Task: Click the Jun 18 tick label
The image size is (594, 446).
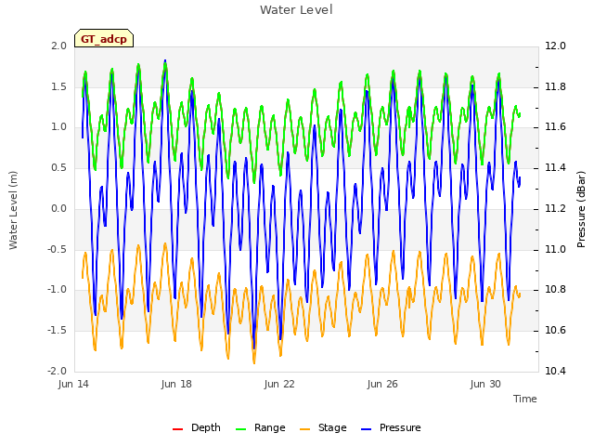Action: click(176, 384)
